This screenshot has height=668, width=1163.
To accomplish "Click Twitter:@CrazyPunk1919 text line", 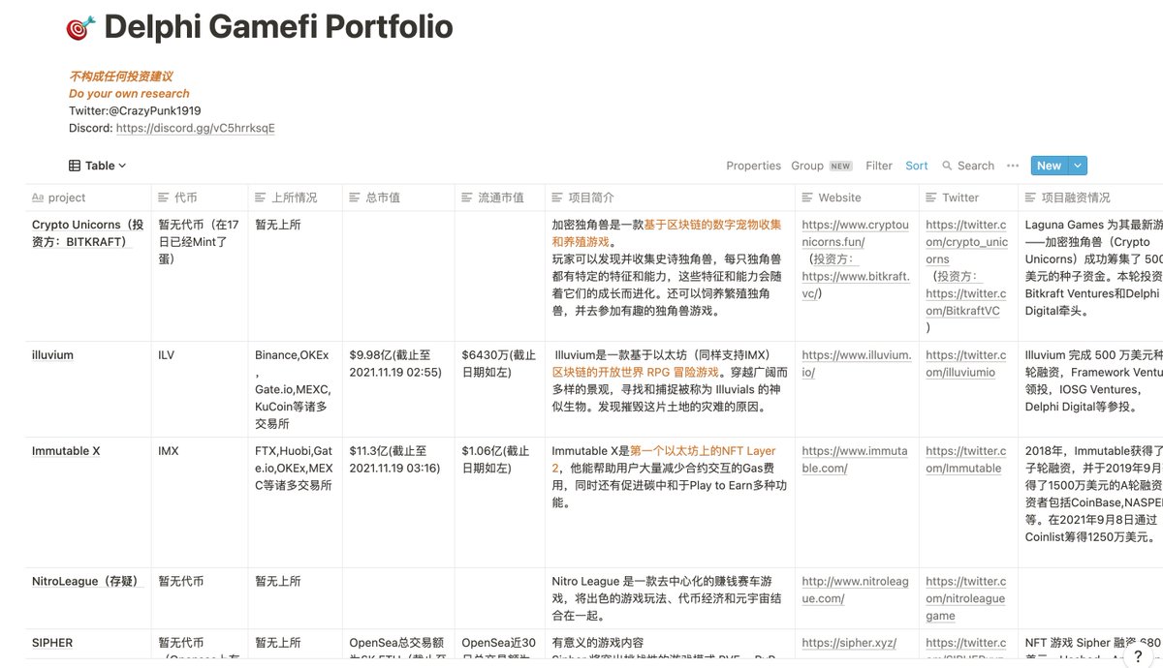I will click(135, 110).
